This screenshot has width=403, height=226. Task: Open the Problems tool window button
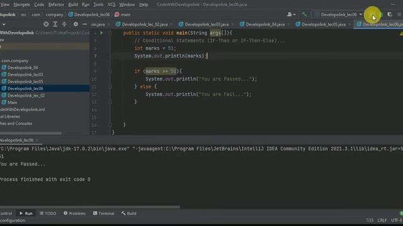click(x=74, y=213)
